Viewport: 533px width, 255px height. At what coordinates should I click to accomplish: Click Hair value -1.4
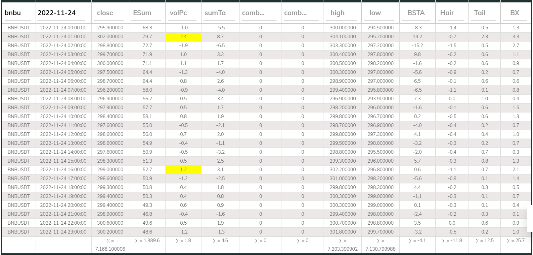[x=452, y=28]
